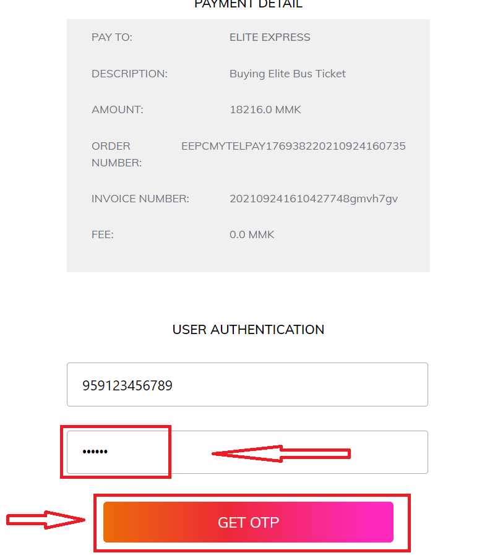Screen dimensions: 495x558
Task: Click the ORDER NUMBER label
Action: [x=116, y=155]
